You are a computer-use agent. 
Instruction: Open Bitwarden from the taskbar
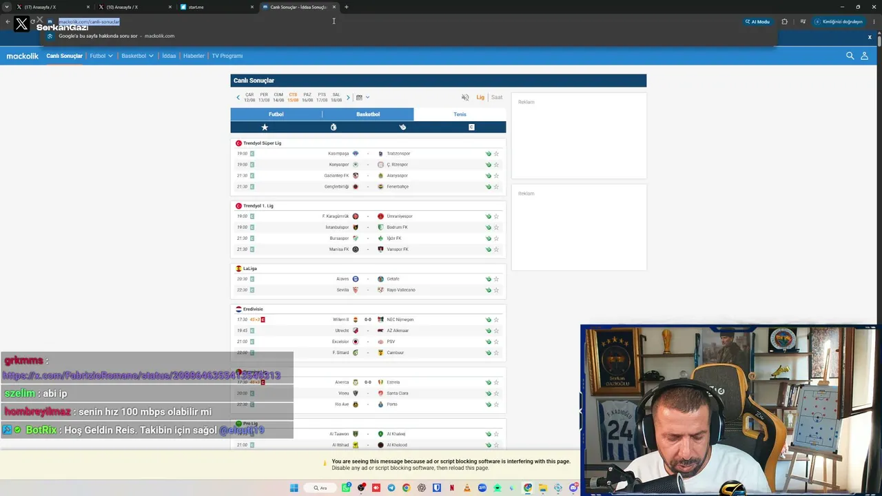coord(437,488)
